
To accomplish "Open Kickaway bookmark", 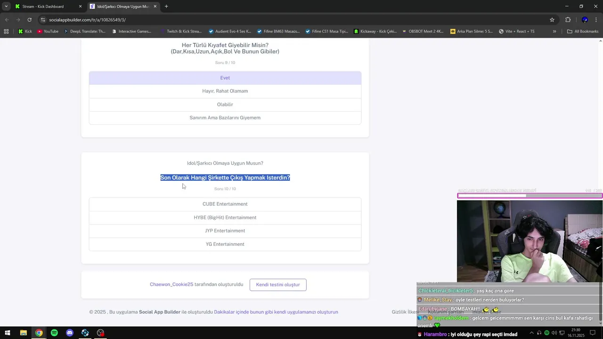I will (375, 32).
